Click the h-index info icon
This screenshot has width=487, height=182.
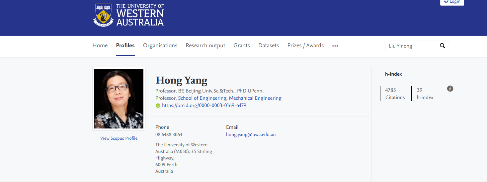coord(450,89)
